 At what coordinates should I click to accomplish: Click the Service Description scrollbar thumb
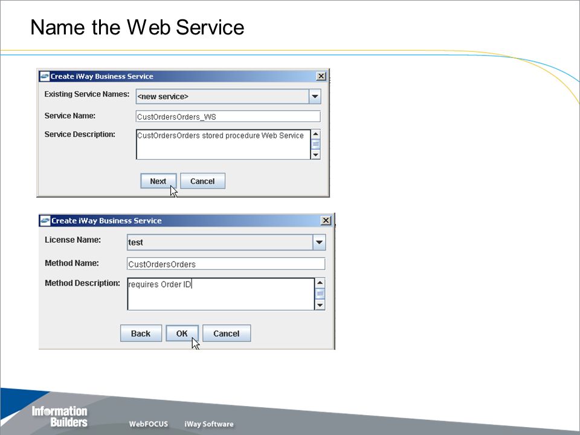click(x=315, y=144)
